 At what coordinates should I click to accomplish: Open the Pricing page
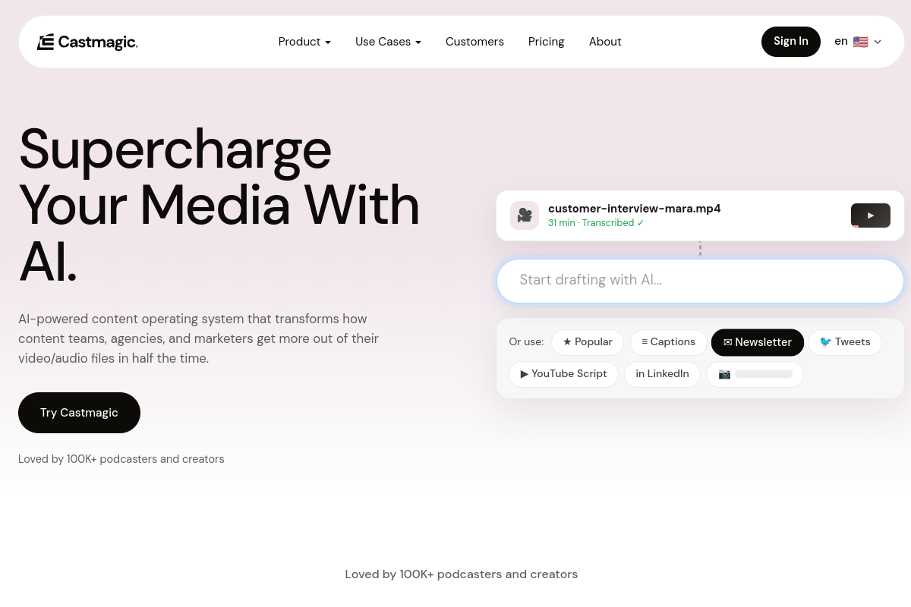(547, 42)
